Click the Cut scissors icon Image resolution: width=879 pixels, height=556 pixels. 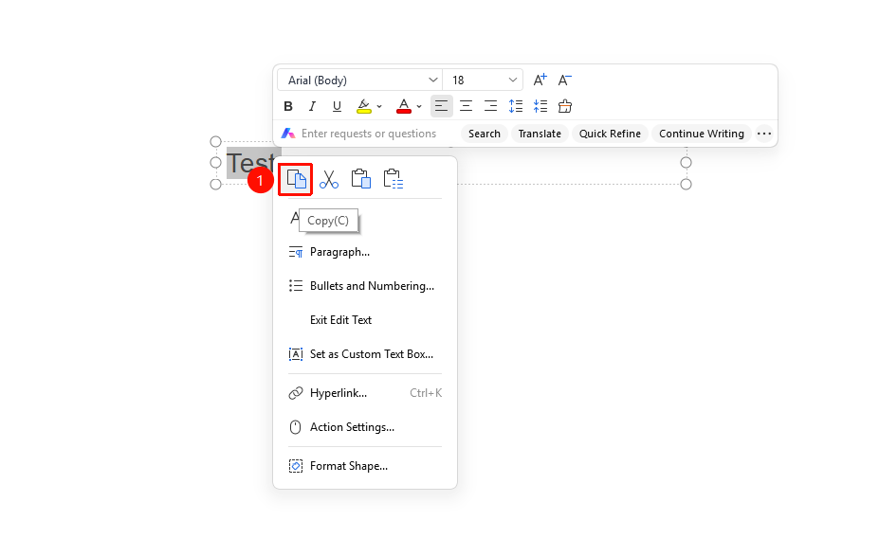329,179
